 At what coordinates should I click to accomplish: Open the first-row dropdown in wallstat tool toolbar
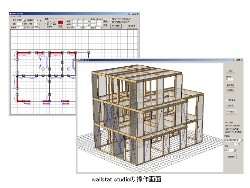(x=21, y=20)
